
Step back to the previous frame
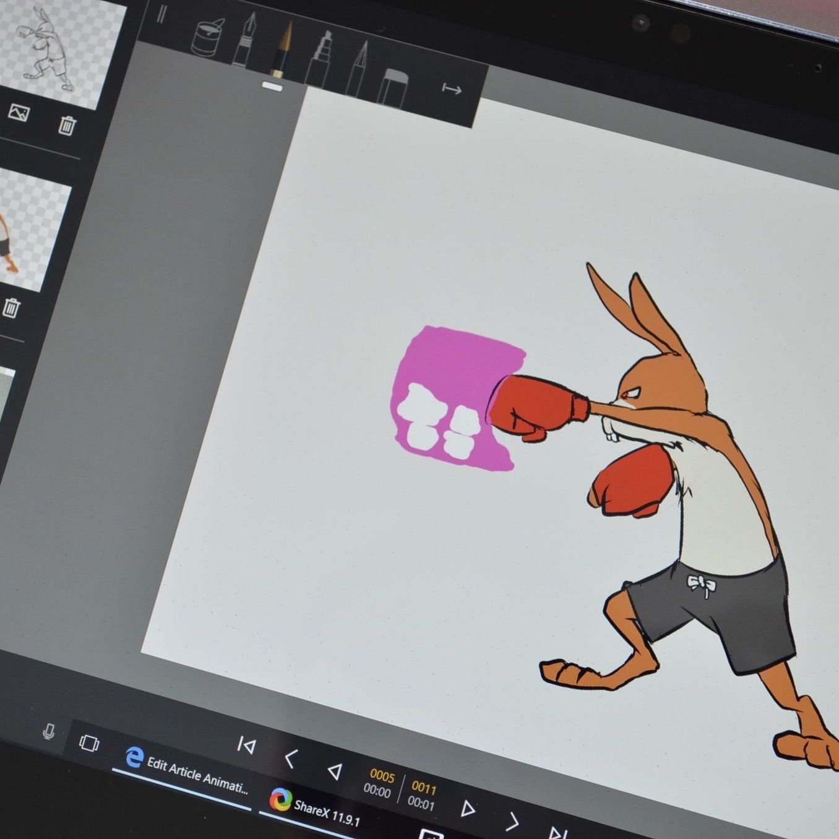click(x=290, y=758)
